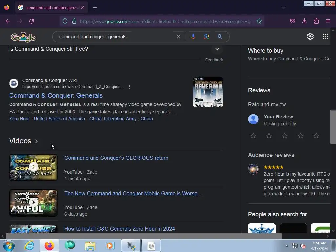Open the United States of America sitelink
Image resolution: width=336 pixels, height=252 pixels.
coord(59,119)
